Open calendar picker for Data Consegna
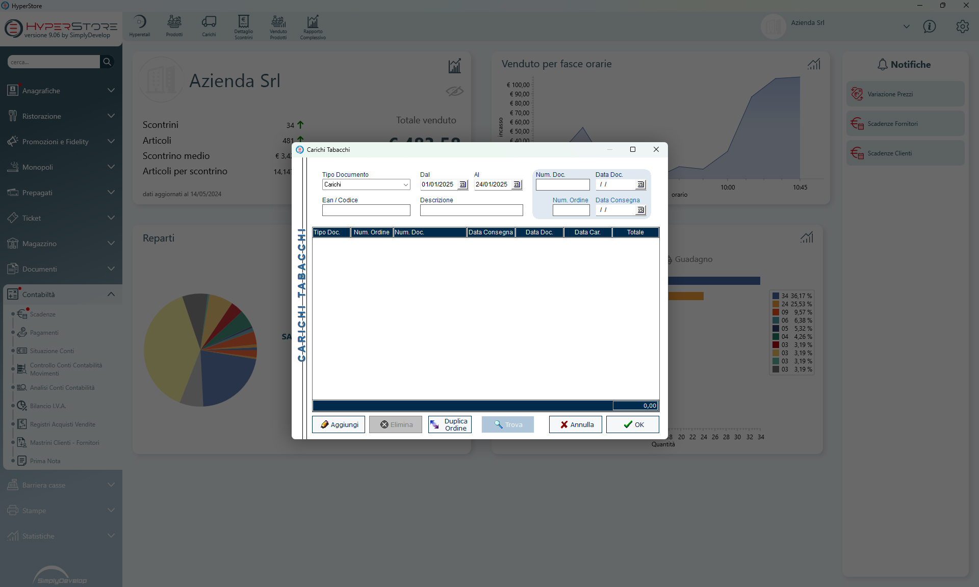This screenshot has width=979, height=587. point(640,210)
